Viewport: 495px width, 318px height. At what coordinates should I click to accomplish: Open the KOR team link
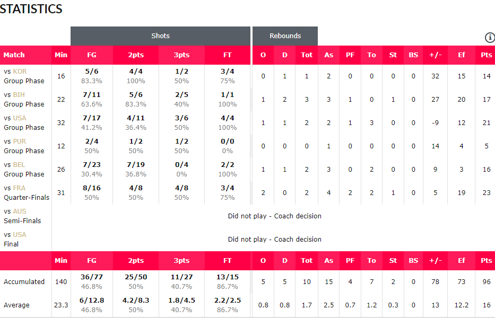tap(20, 72)
